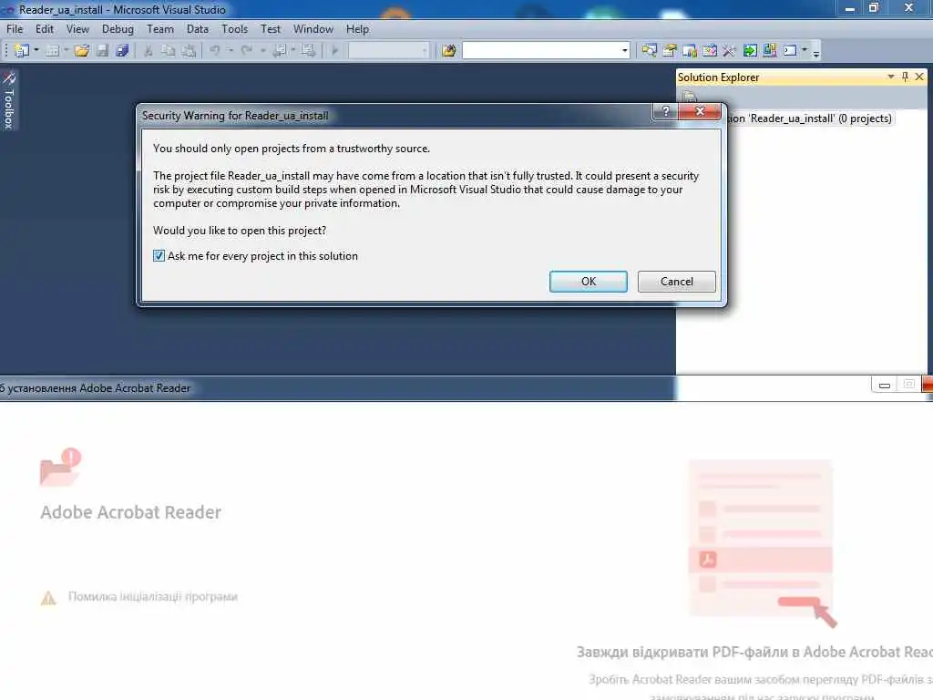The image size is (933, 700).
Task: Open the Toolbox wrench toolbar icon
Action: coord(730,51)
